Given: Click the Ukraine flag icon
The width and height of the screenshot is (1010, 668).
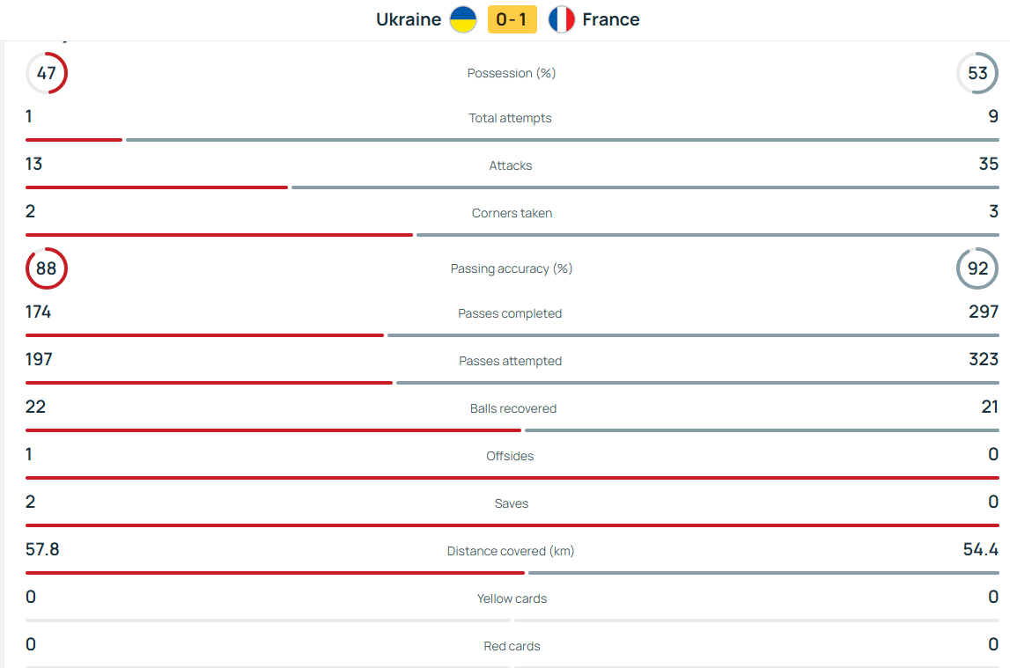Looking at the screenshot, I should point(463,19).
